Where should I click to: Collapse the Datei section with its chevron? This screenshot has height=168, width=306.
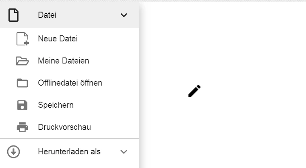(x=124, y=15)
